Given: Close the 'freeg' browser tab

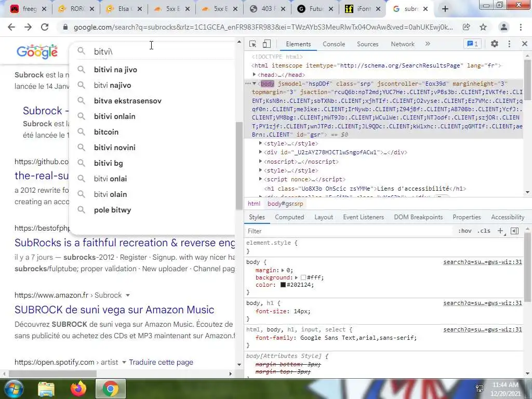Looking at the screenshot, I should click(44, 9).
